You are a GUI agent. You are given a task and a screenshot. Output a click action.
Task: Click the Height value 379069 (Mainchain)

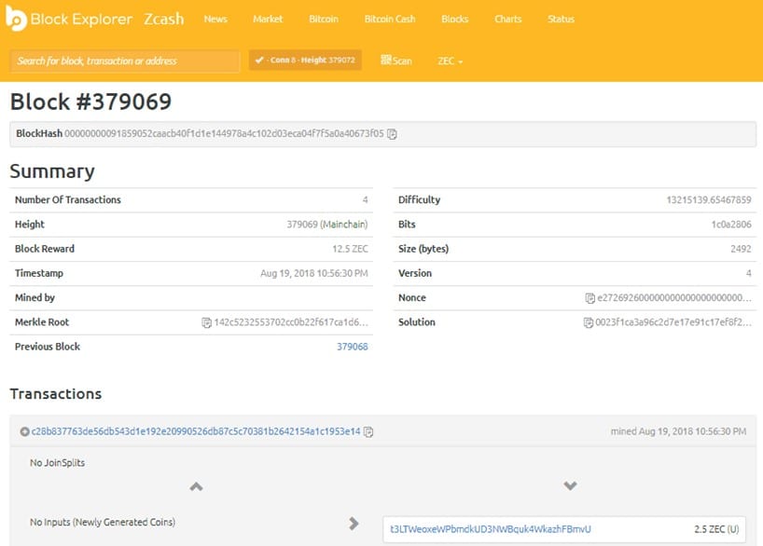coord(327,225)
